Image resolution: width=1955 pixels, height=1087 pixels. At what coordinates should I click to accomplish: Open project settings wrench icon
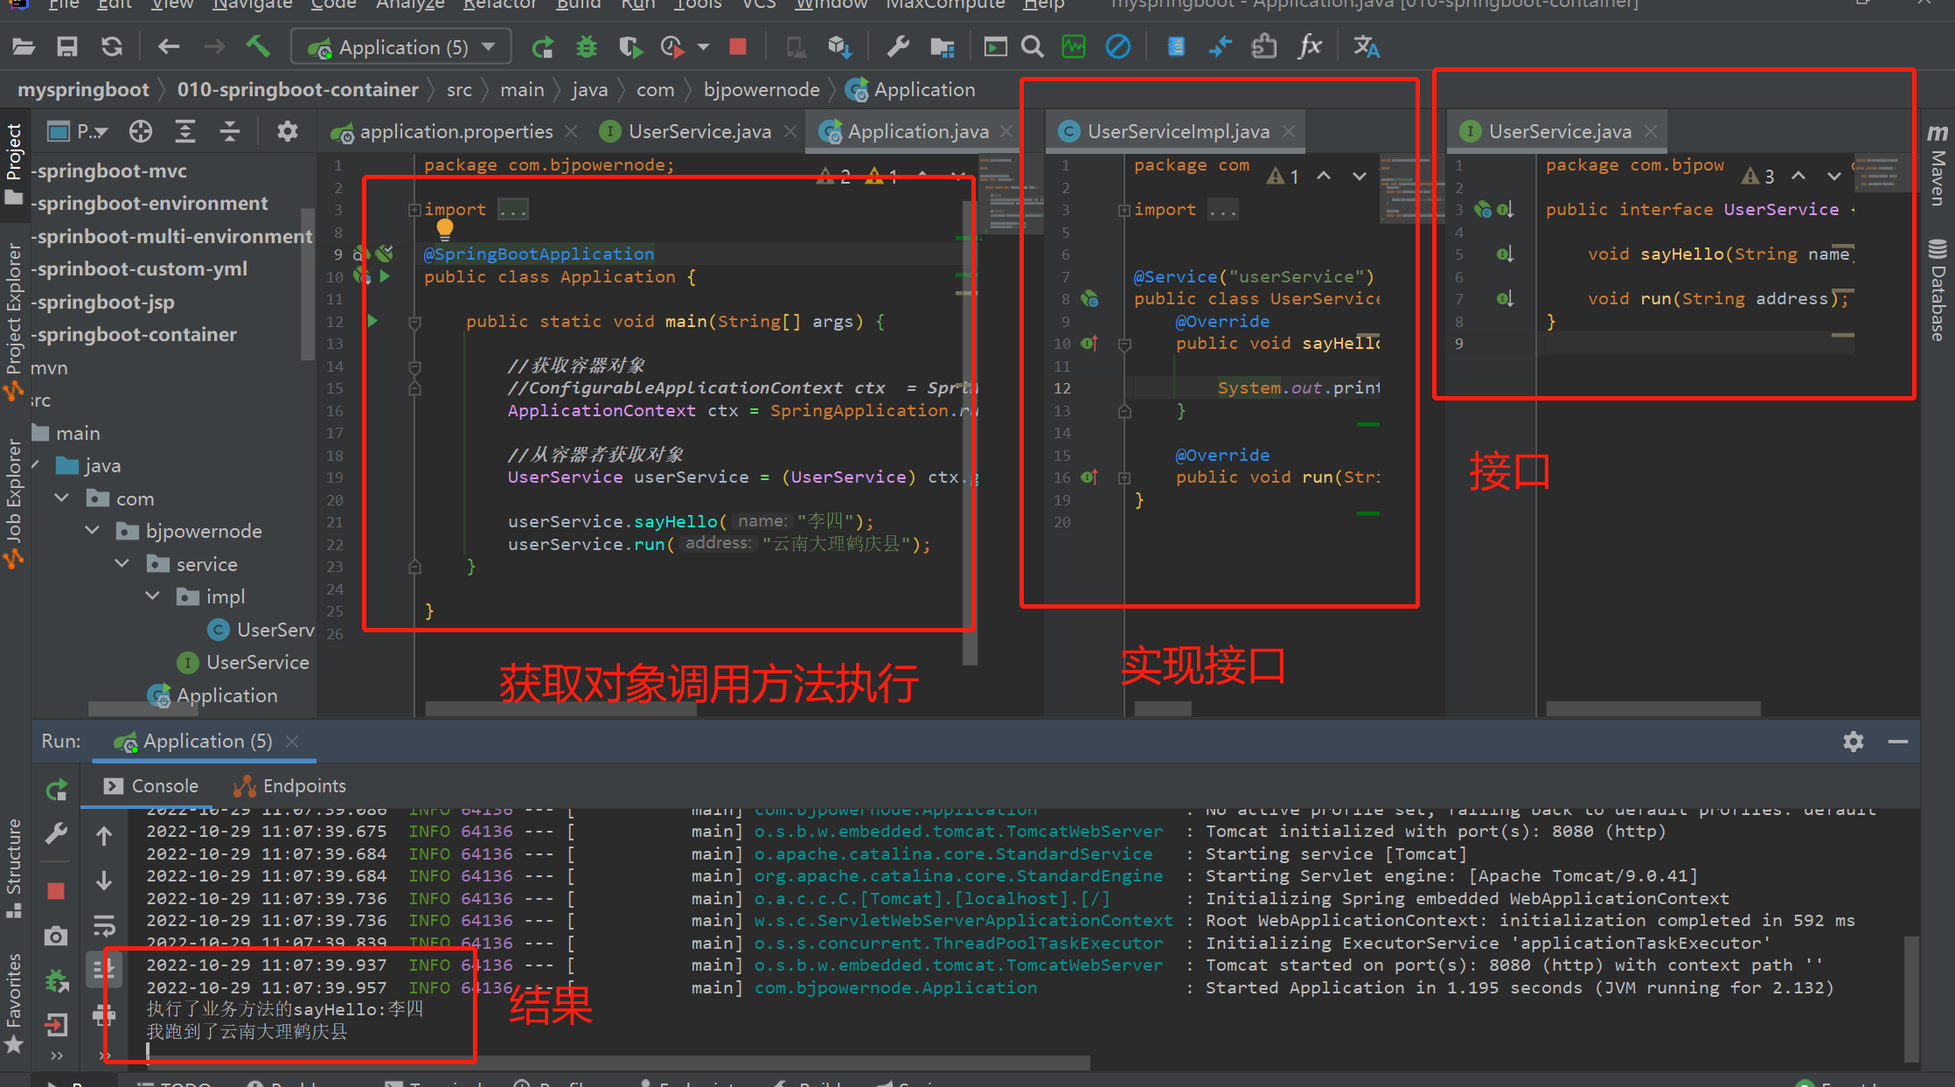point(898,46)
